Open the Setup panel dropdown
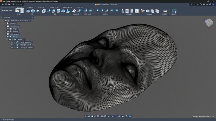 click(x=19, y=14)
